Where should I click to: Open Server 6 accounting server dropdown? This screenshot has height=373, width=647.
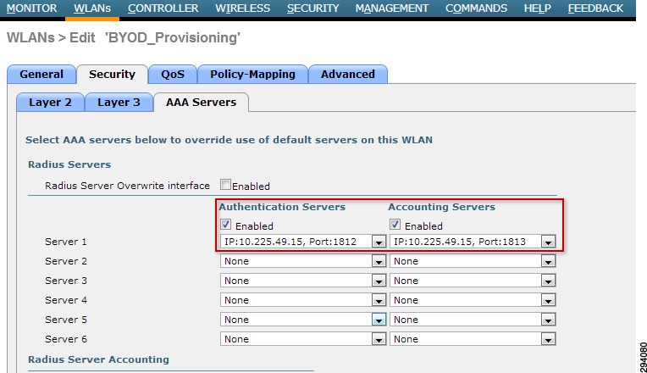[473, 339]
